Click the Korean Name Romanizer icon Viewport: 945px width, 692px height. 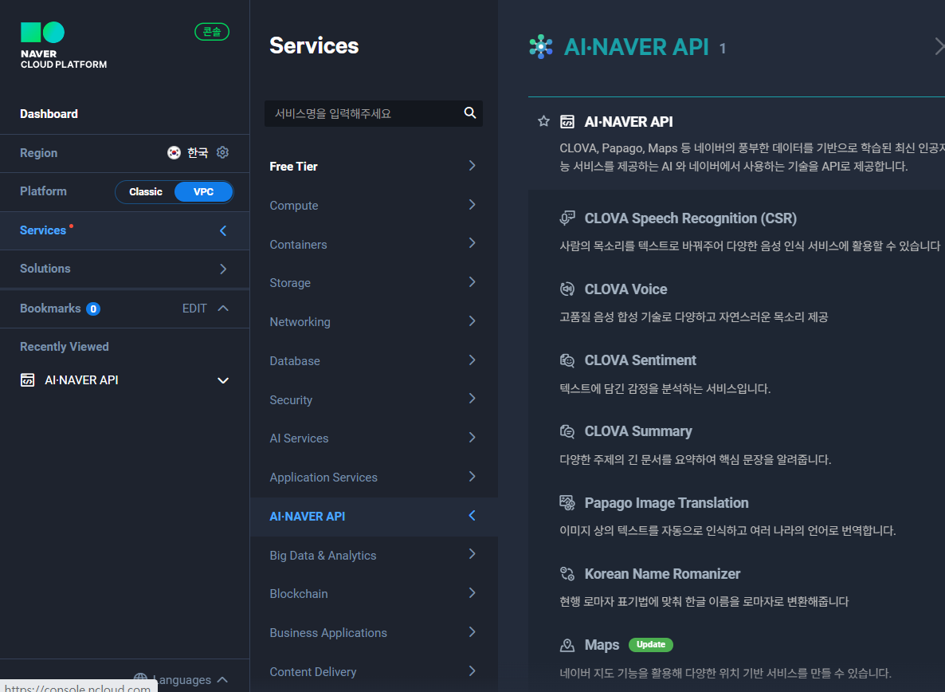[x=567, y=573]
